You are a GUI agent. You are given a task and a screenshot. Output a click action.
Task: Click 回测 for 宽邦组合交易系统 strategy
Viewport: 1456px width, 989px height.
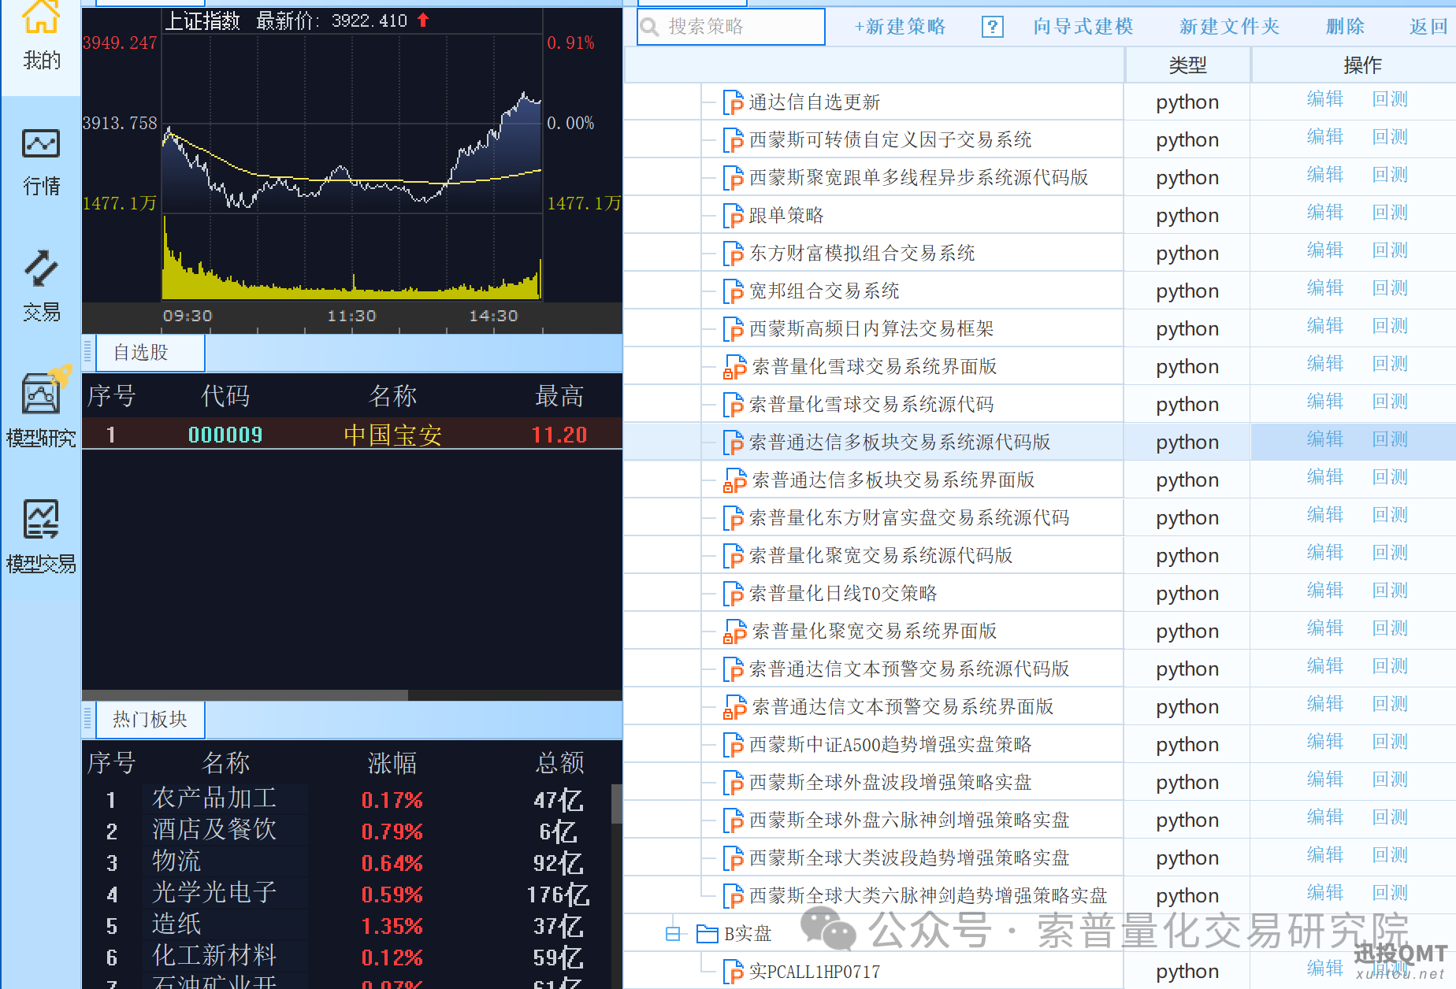click(x=1389, y=288)
